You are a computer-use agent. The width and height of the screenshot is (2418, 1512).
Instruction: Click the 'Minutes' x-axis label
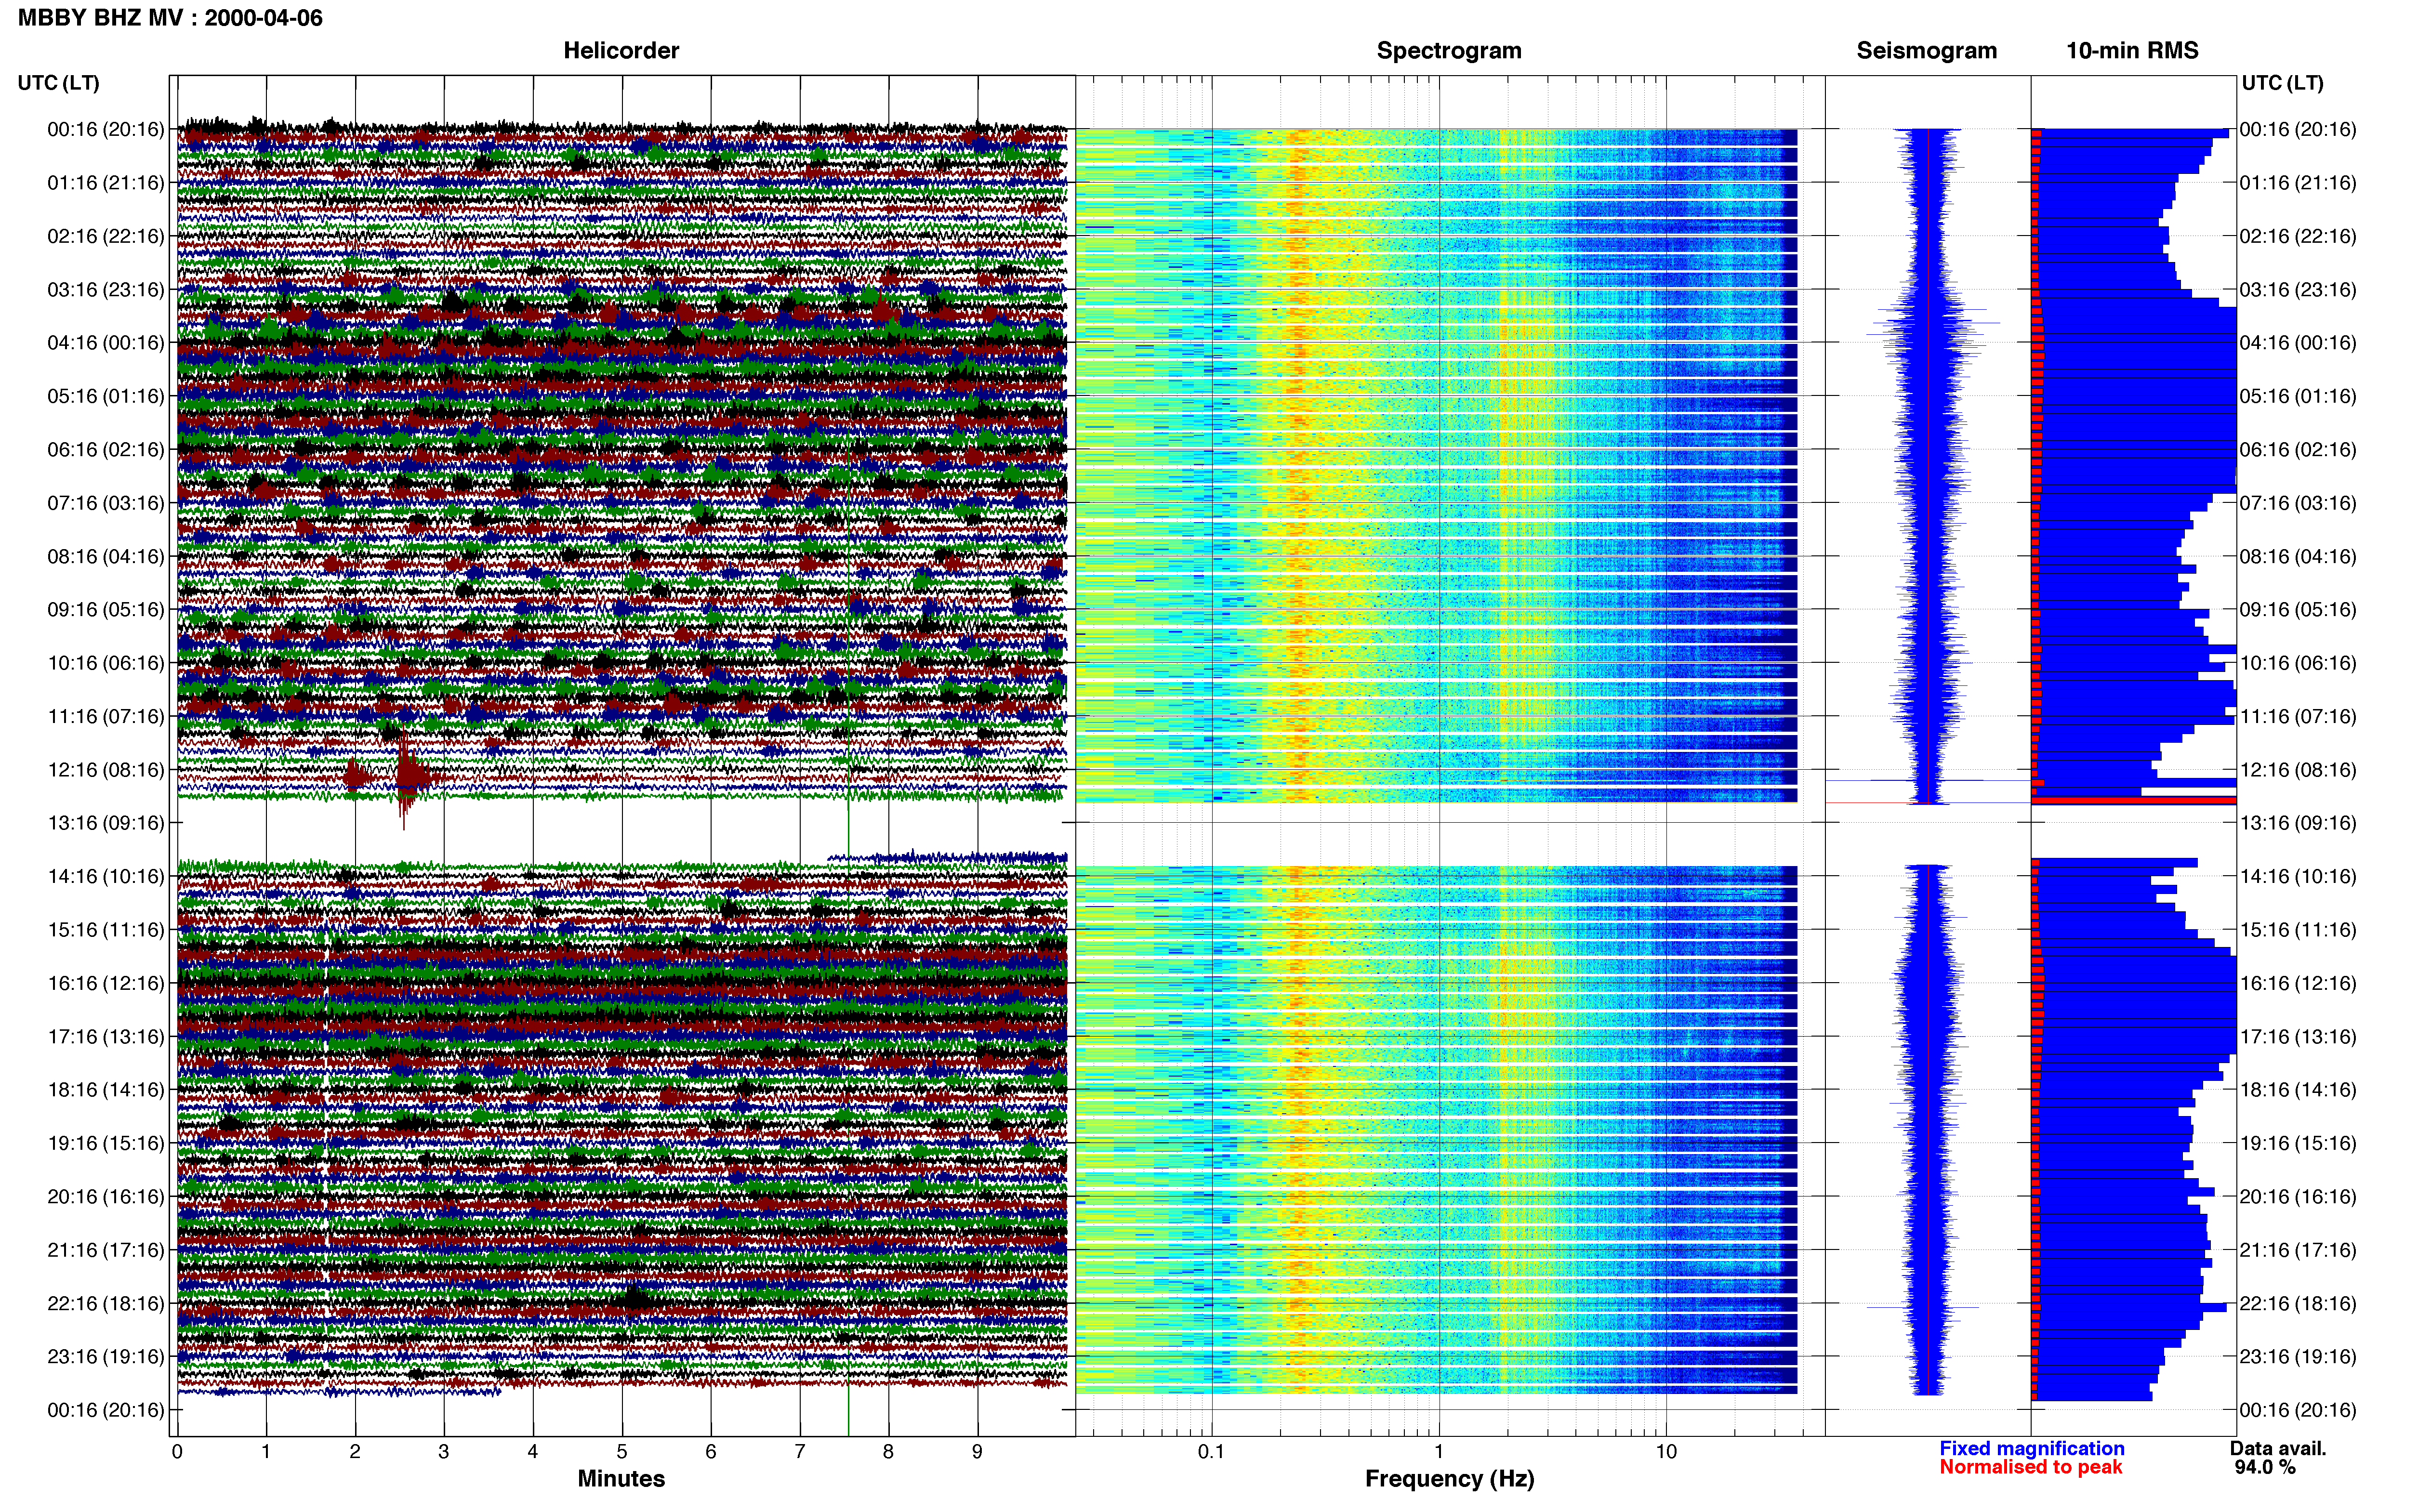tap(621, 1479)
